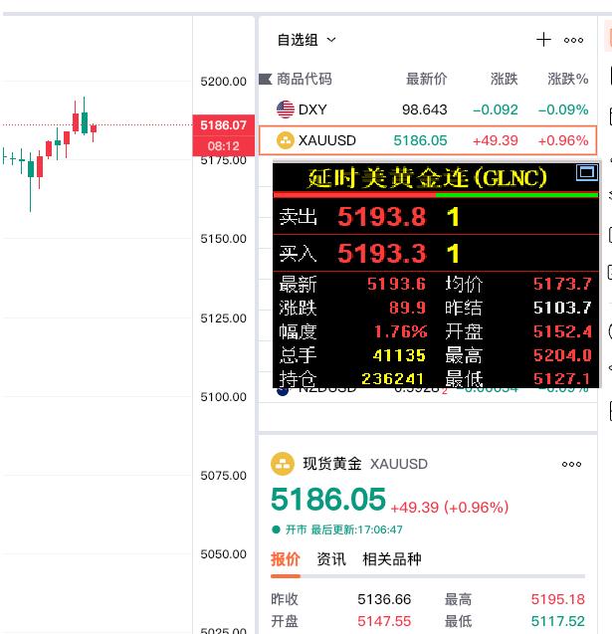
Task: Sort by 最新价 column header
Action: tap(427, 79)
